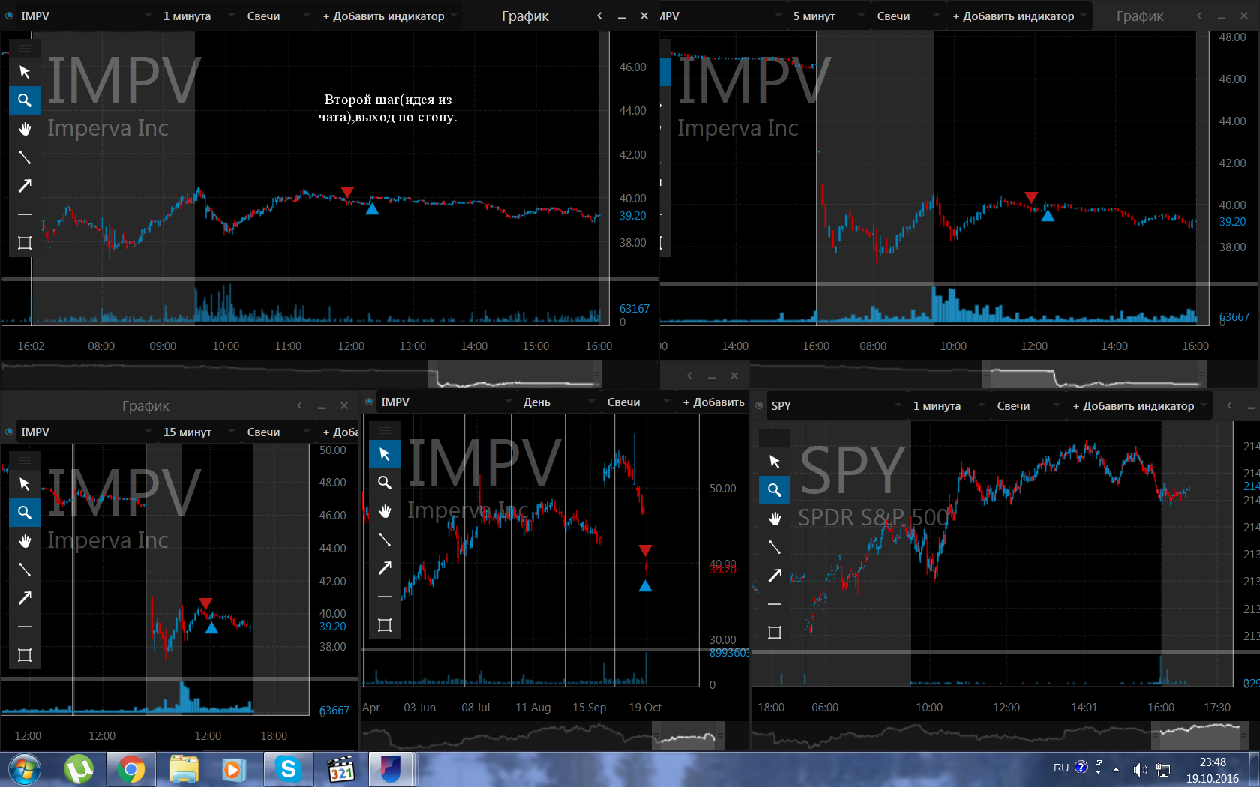Open the Свечи dropdown in SPY chart
Screen dimensions: 1260x787
point(1027,405)
